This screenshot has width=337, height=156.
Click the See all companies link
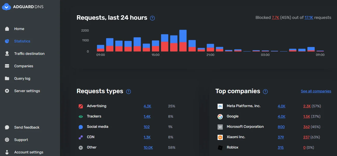coord(316,91)
